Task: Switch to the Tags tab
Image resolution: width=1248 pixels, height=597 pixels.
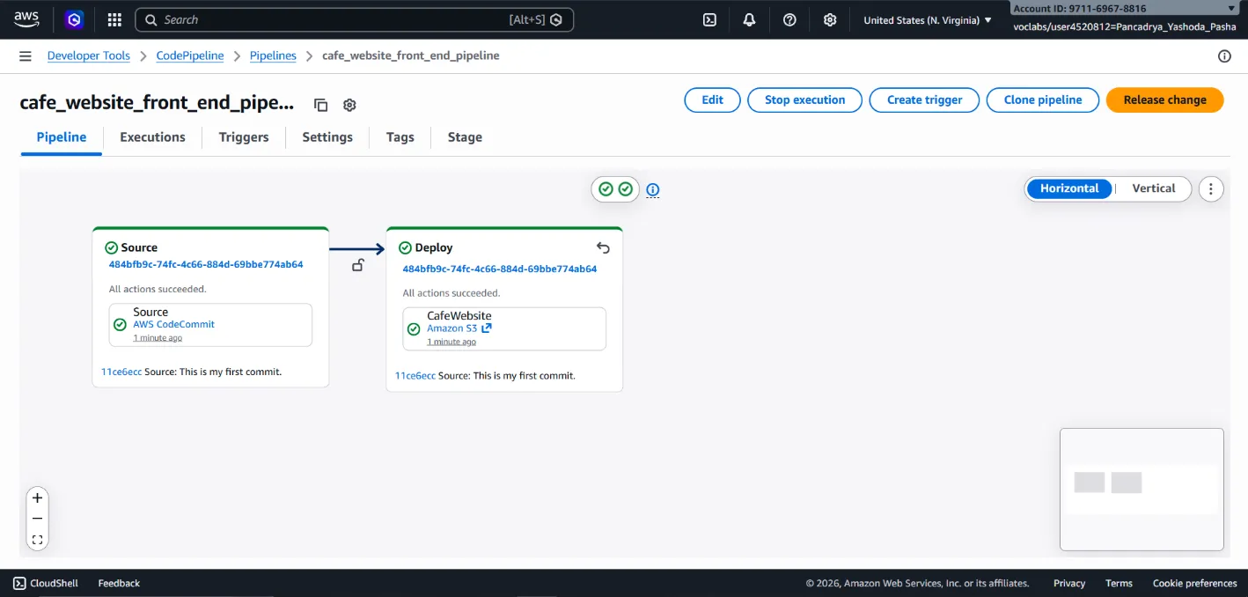Action: click(x=400, y=137)
